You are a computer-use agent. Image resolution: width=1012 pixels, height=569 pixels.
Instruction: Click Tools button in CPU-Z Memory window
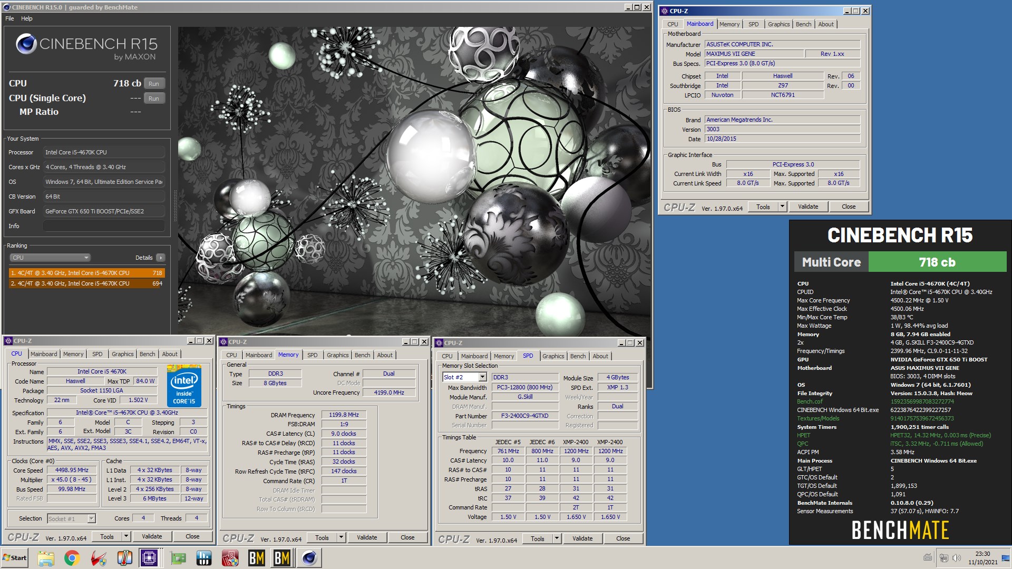(322, 537)
